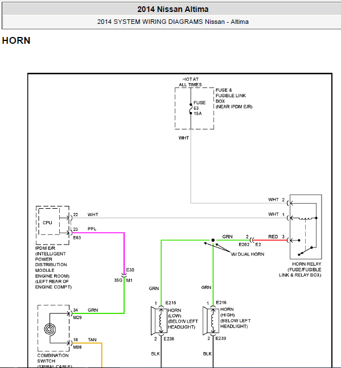Screen dimensions: 341x368
Task: Click the "E30" connector label
Action: point(130,270)
